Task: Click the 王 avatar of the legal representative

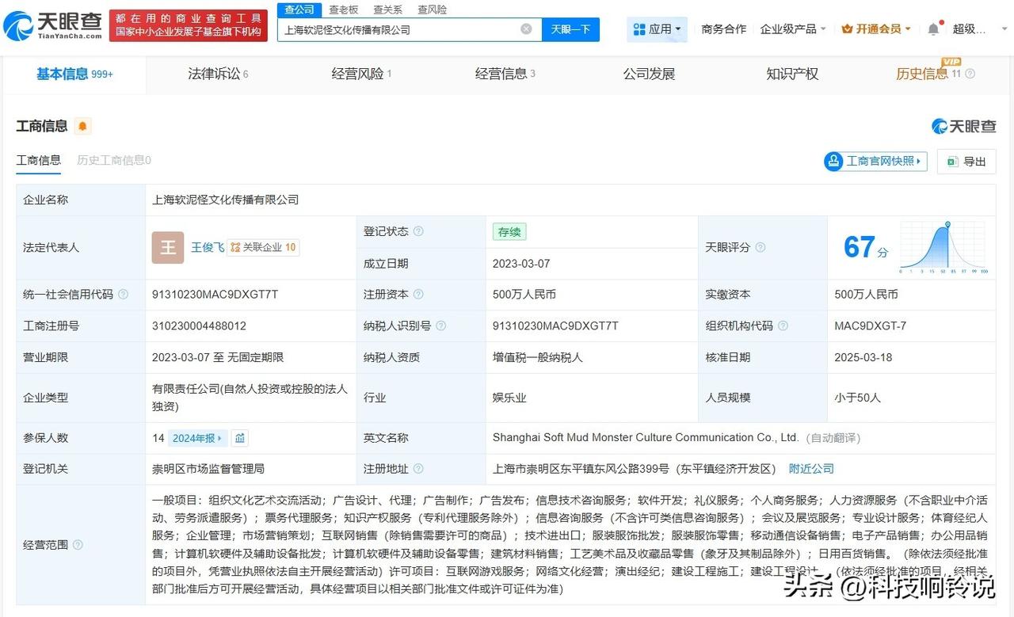Action: click(168, 247)
